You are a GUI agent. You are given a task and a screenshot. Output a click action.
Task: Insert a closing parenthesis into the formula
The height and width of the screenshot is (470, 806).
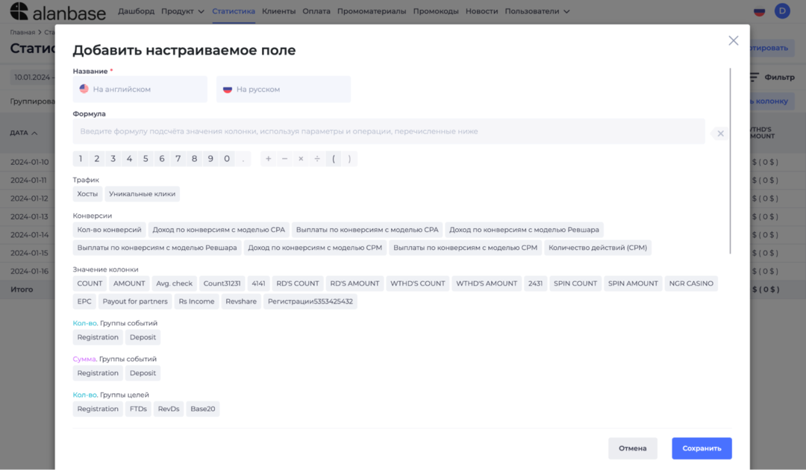coord(349,158)
